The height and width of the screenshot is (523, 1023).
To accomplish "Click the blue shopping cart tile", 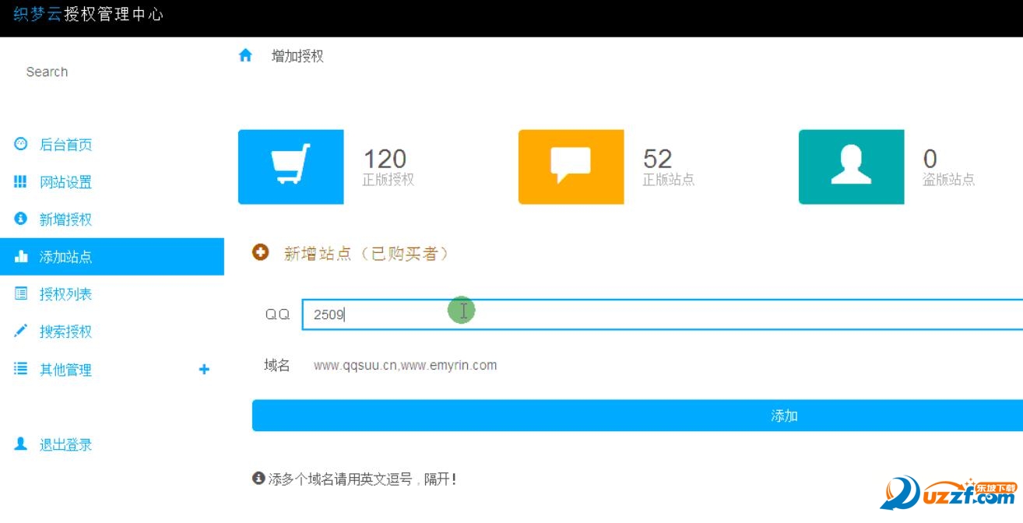I will point(290,167).
